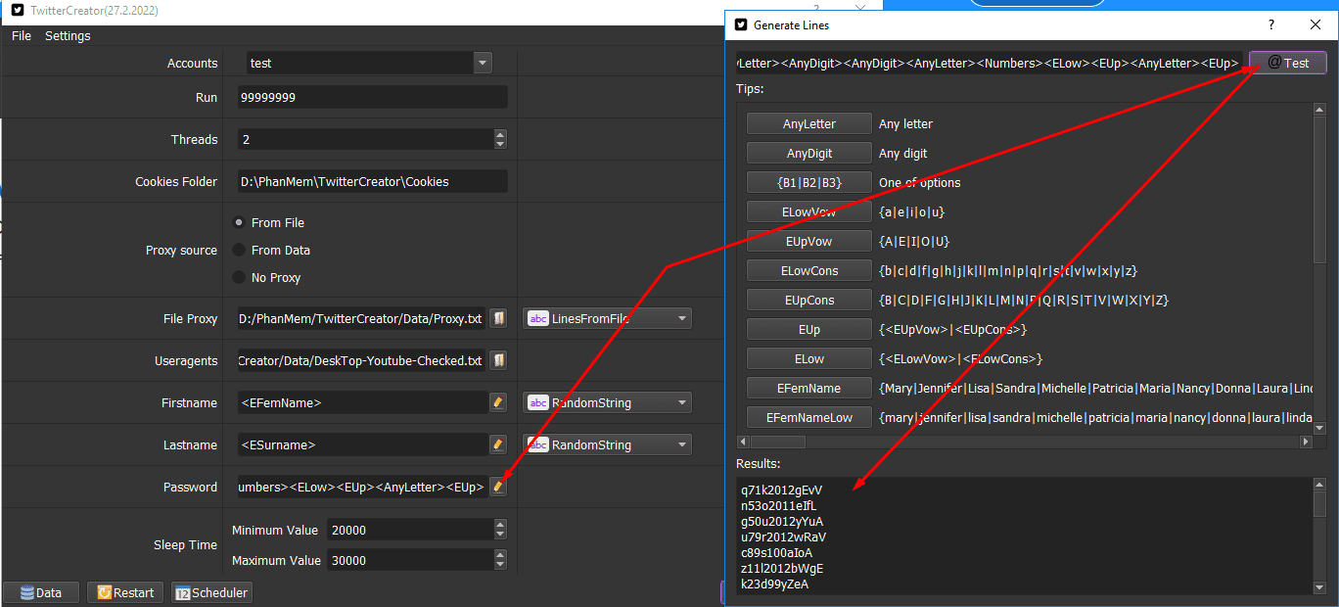Insert the EUpCons tip
Screen dimensions: 1339x607
pos(809,300)
